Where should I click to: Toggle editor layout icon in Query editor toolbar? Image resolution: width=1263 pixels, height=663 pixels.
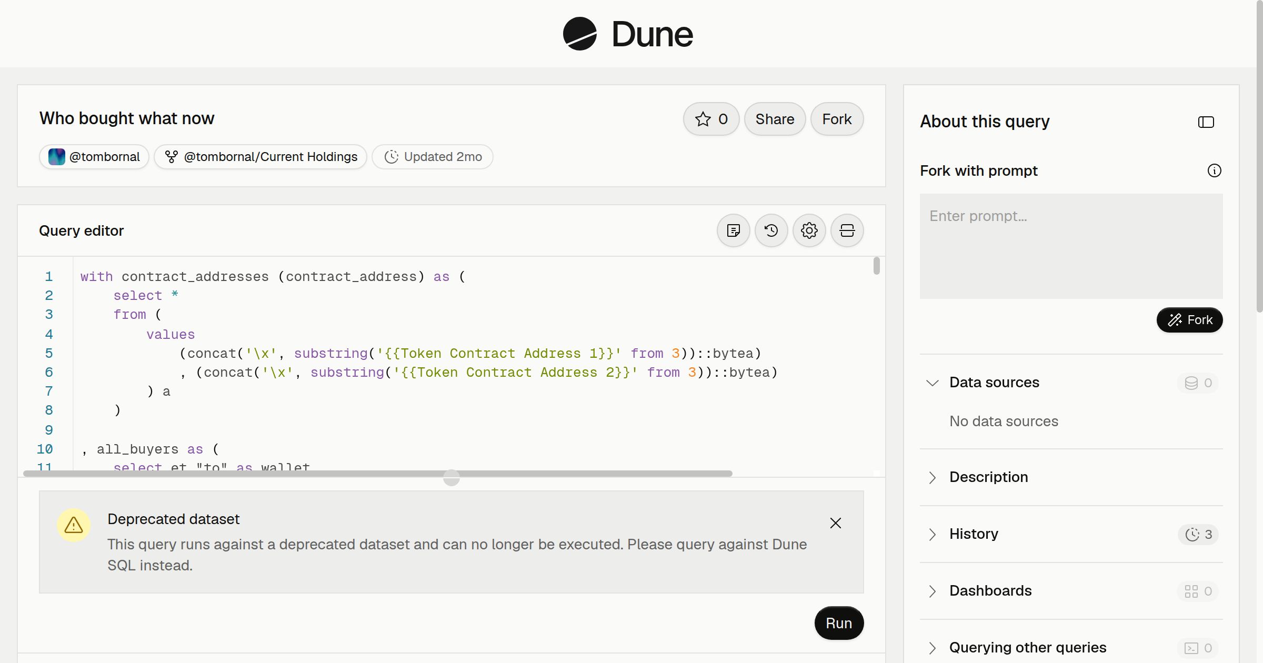pos(847,230)
